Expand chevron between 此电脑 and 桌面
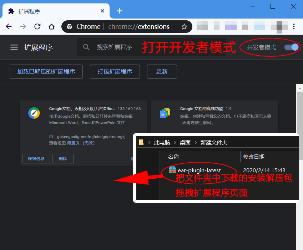The image size is (303, 250). (x=175, y=143)
